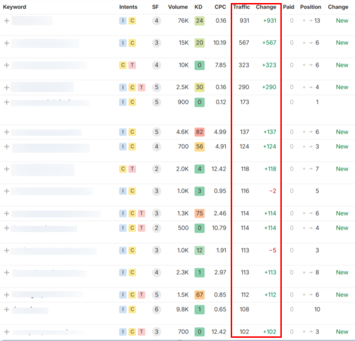Click the green KD badge showing 24

pos(199,21)
